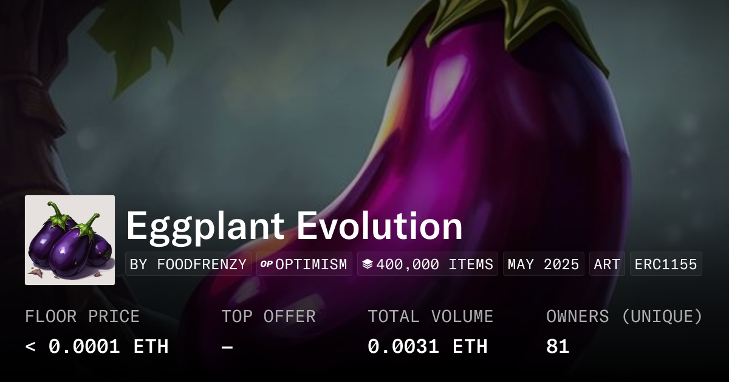Click the 400,000 ITEMS count text

pos(434,264)
